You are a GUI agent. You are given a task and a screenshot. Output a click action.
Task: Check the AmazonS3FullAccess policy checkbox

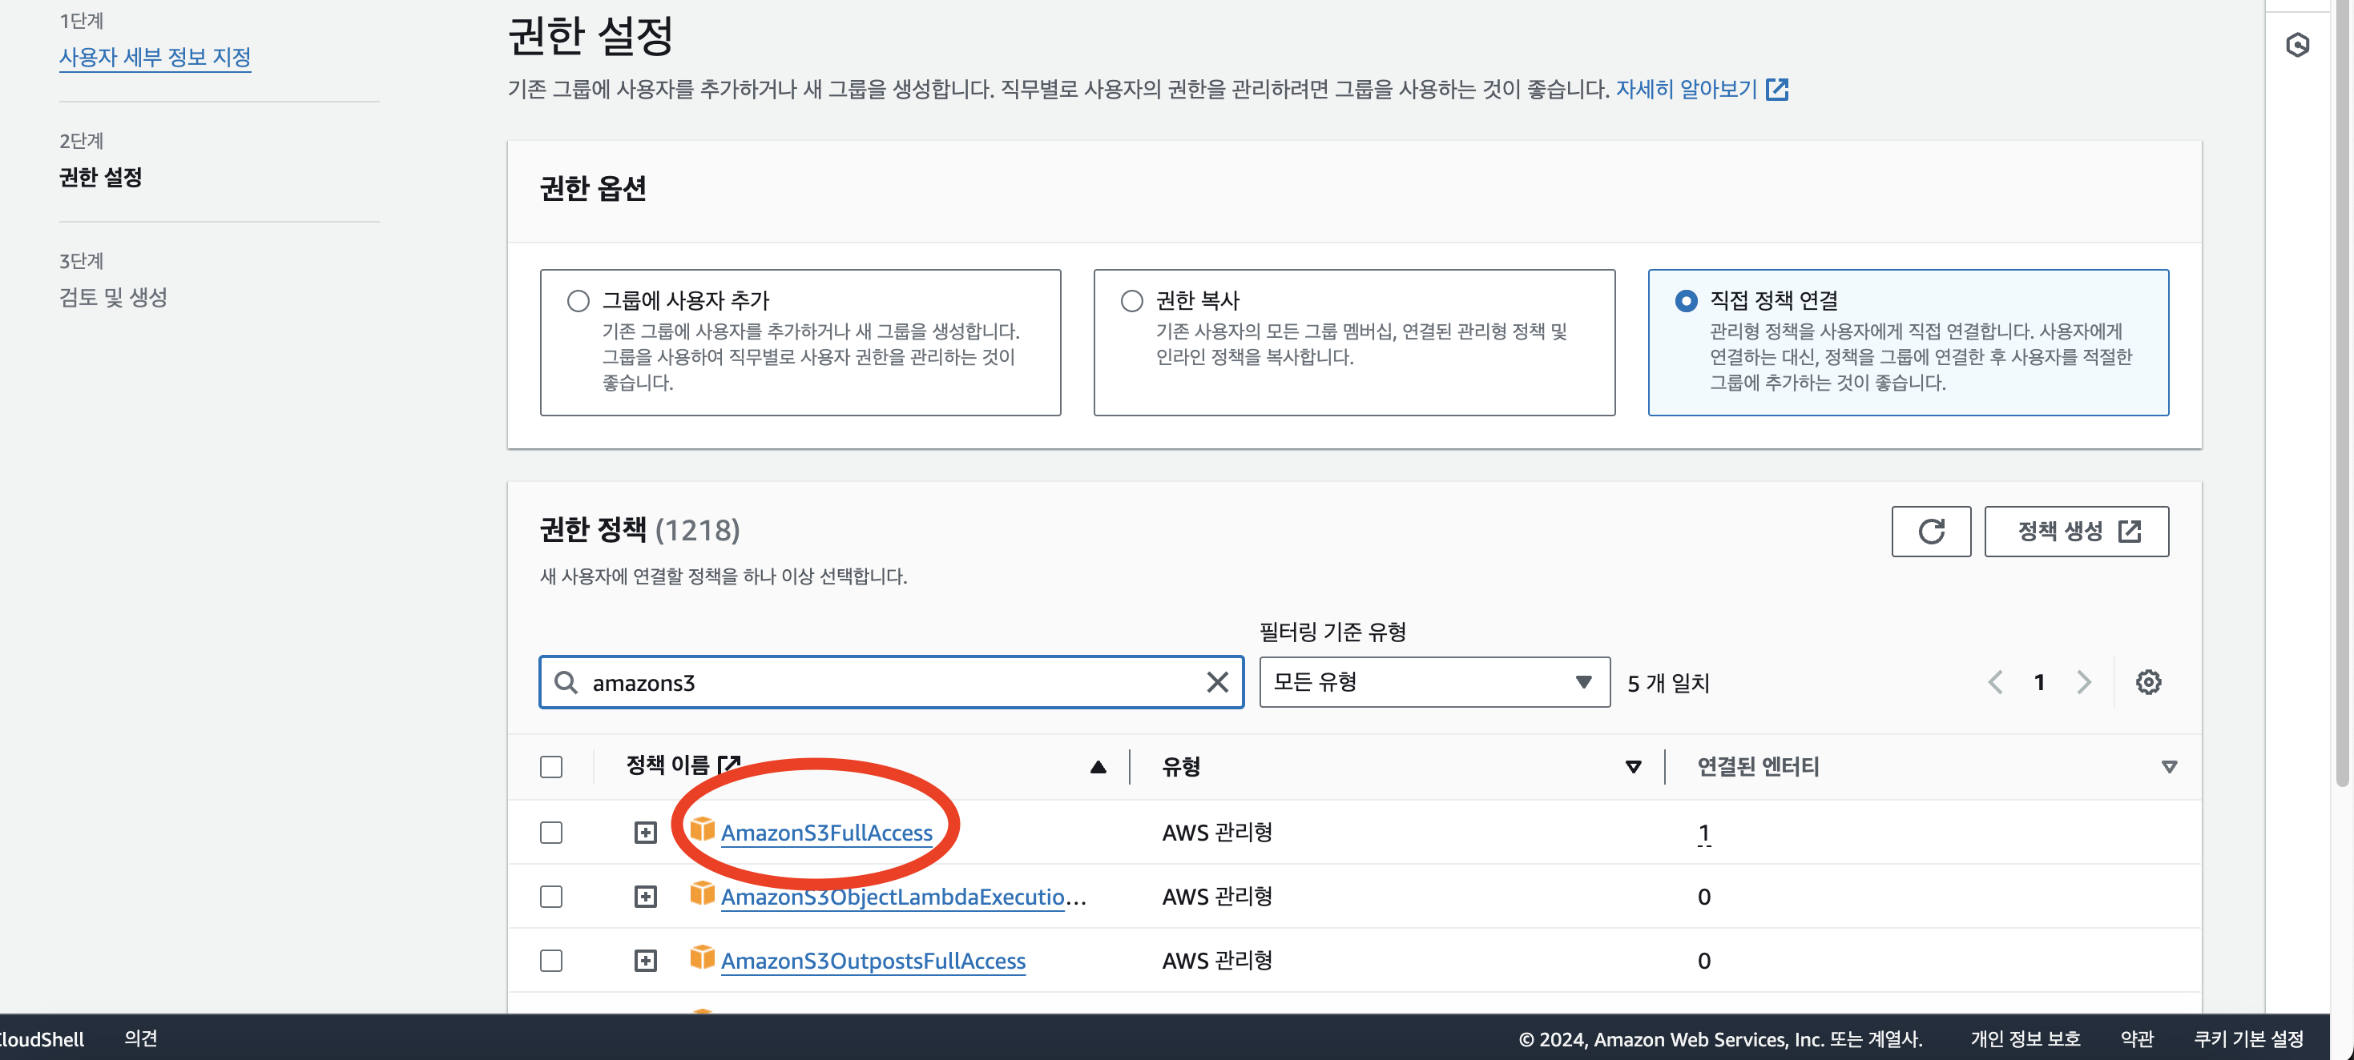pos(551,833)
